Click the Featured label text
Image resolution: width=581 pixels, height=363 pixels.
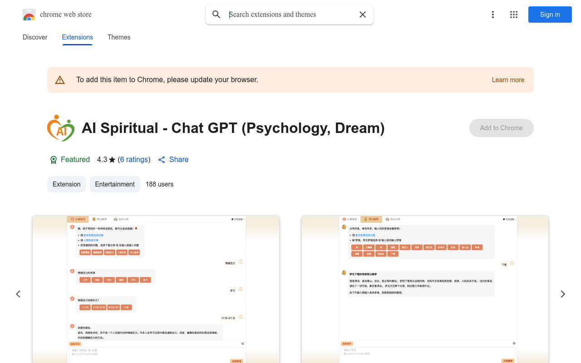tap(75, 160)
